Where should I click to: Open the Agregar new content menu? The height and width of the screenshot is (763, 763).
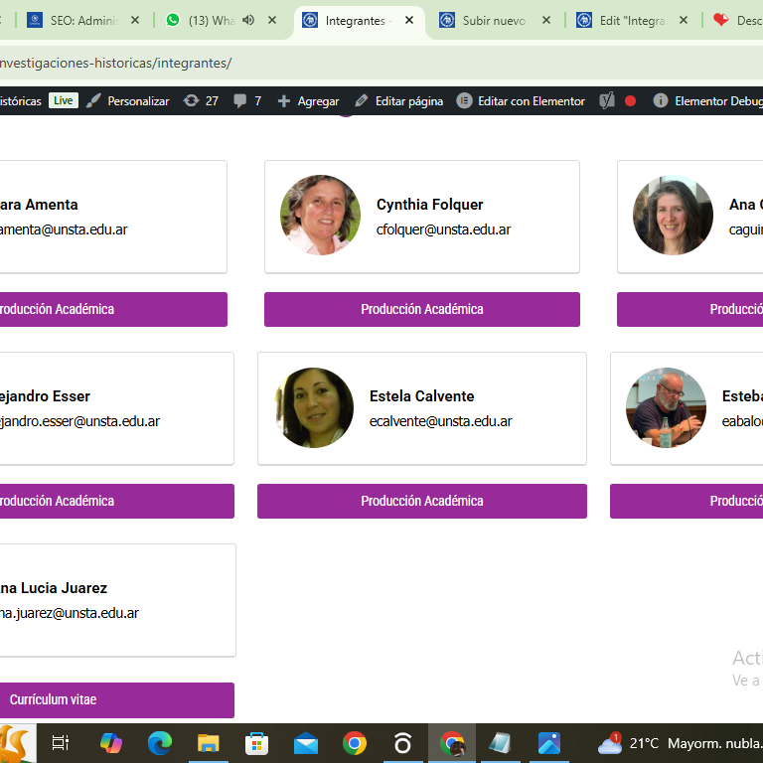pos(308,100)
